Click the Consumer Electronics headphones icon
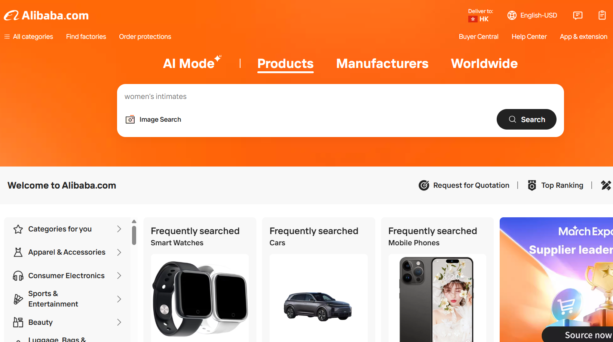 point(18,276)
